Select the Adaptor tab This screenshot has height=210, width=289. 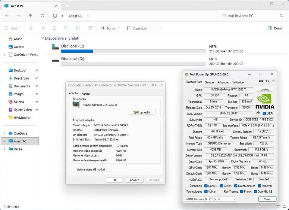tap(74, 93)
